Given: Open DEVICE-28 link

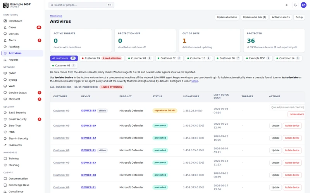Looking at the screenshot, I should tap(89, 175).
